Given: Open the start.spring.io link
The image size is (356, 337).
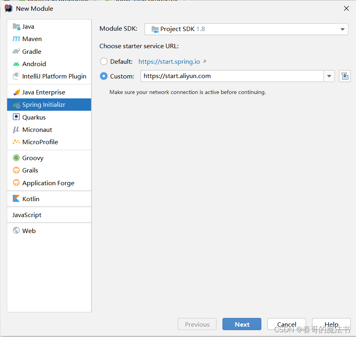Looking at the screenshot, I should pos(169,62).
